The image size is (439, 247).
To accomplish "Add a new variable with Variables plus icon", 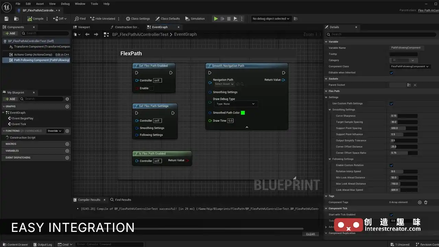I will 67,151.
